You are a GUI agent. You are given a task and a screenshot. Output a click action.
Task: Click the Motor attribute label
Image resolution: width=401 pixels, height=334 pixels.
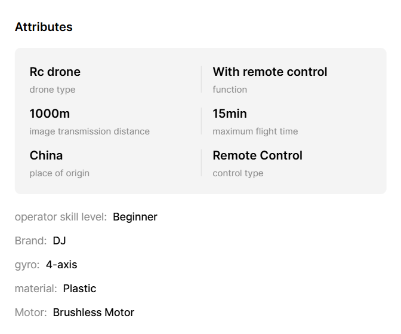pos(30,312)
